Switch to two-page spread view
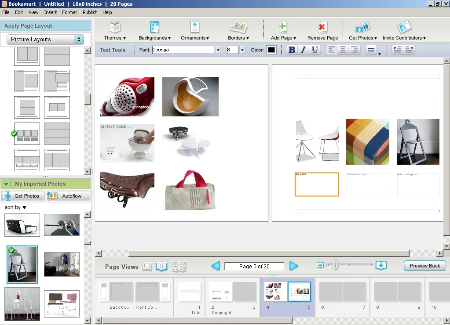The image size is (450, 325). pos(161,267)
